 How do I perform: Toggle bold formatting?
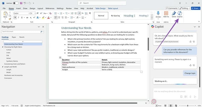click(x=15, y=18)
